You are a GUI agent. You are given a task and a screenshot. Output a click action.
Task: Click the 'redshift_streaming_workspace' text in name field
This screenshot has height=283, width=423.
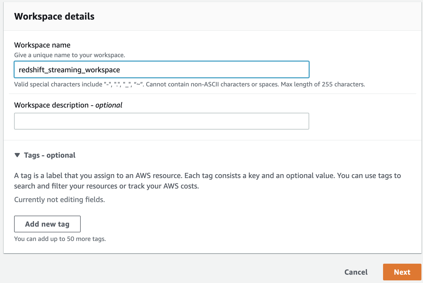coord(69,70)
